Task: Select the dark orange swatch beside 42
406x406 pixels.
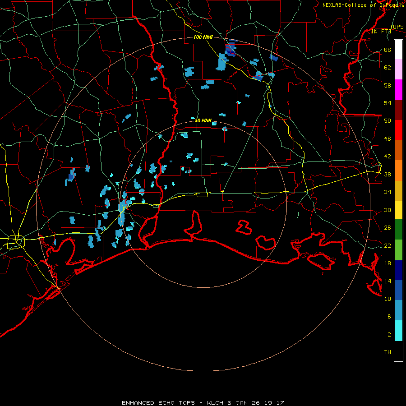Action: pyautogui.click(x=398, y=150)
